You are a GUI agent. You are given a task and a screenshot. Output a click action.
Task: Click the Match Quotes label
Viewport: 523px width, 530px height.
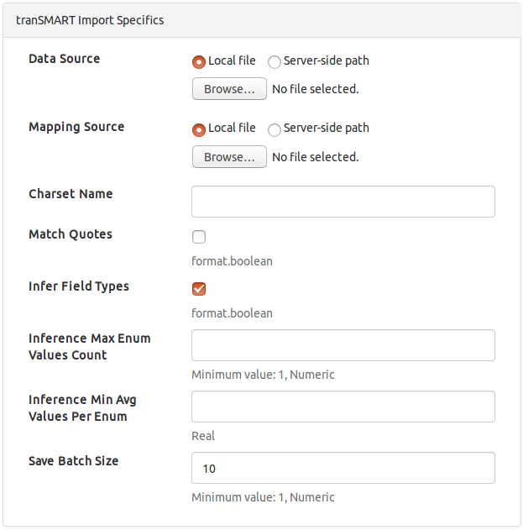(71, 234)
